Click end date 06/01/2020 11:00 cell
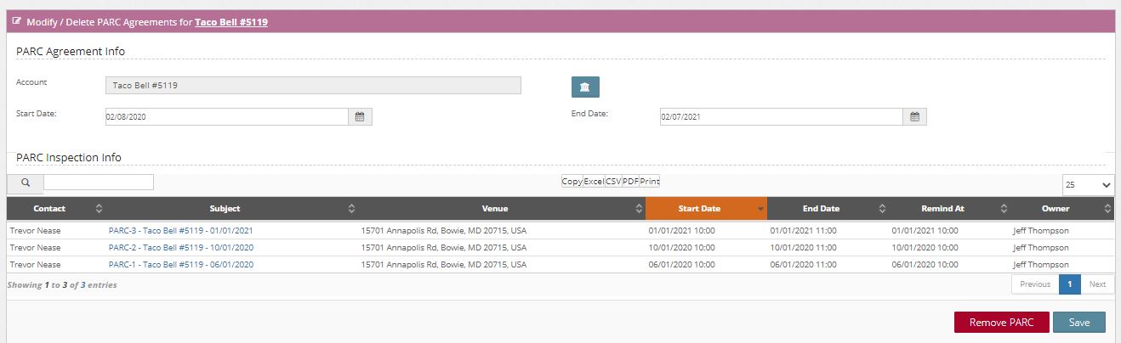Image resolution: width=1121 pixels, height=343 pixels. [803, 264]
